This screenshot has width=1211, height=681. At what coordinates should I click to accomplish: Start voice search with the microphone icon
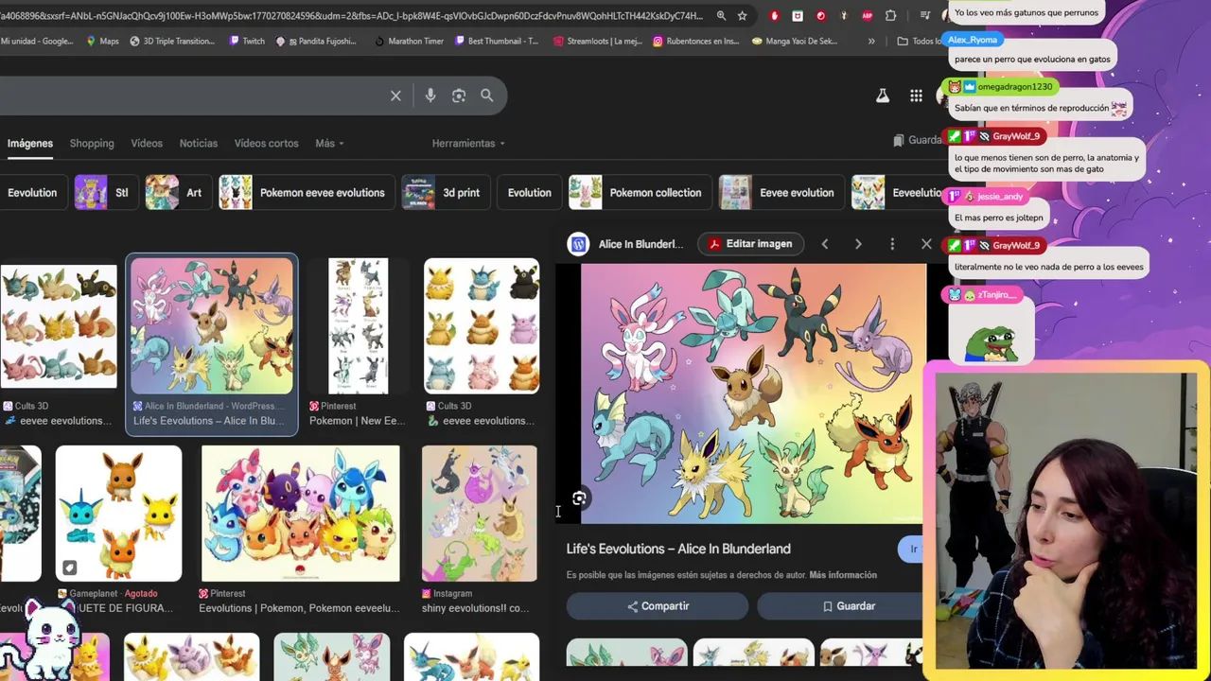pos(430,96)
